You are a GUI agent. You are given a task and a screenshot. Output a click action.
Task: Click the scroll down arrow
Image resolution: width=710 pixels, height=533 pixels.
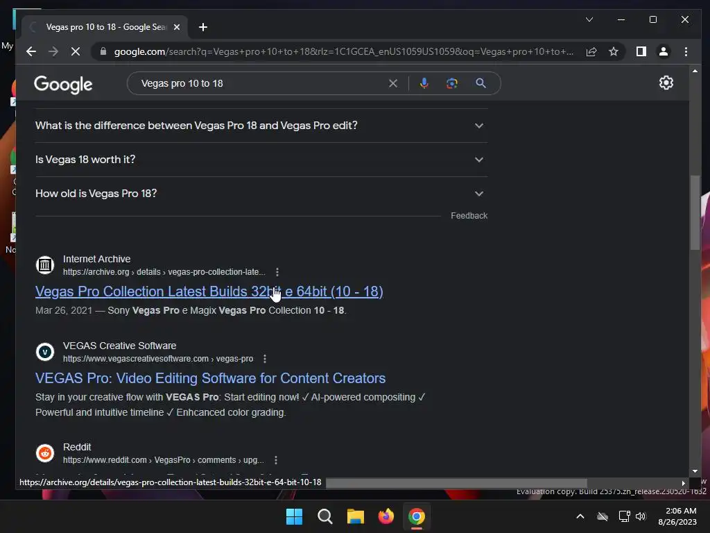(x=695, y=471)
